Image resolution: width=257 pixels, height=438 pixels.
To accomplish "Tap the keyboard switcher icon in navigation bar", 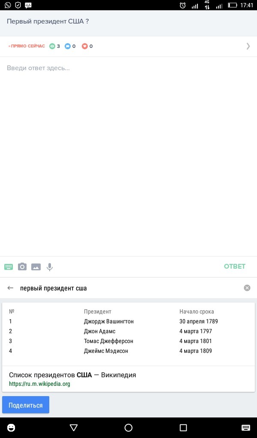I will 245,428.
